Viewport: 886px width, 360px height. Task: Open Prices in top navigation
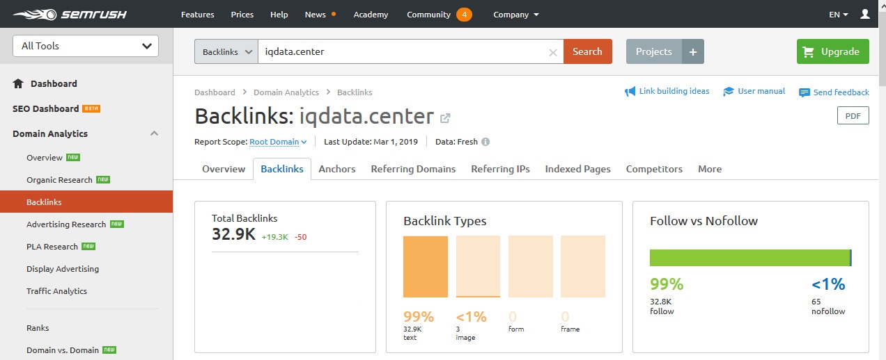tap(242, 15)
